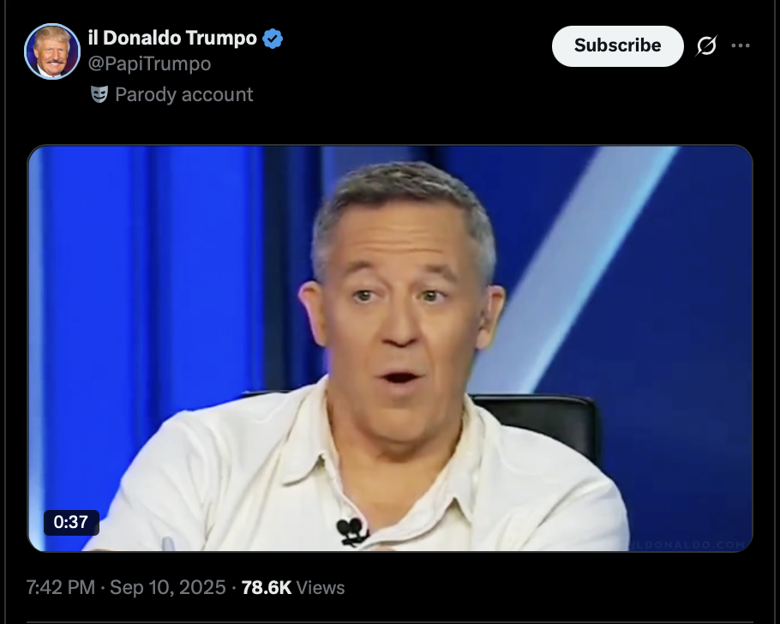Click the blue verified checkmark badge
The width and height of the screenshot is (780, 624).
coord(273,39)
